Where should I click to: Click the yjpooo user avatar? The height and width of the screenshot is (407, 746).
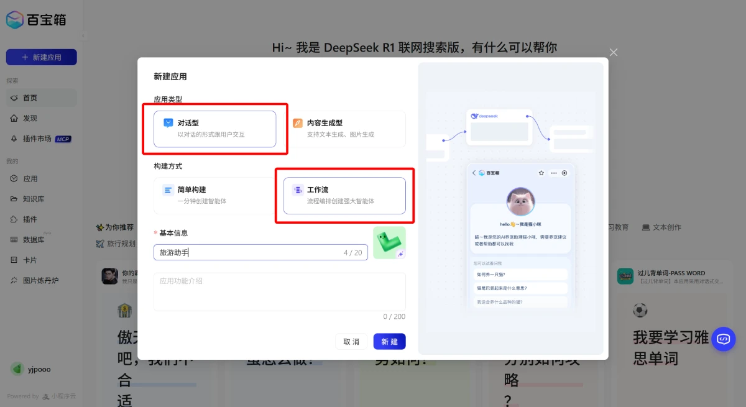tap(17, 369)
